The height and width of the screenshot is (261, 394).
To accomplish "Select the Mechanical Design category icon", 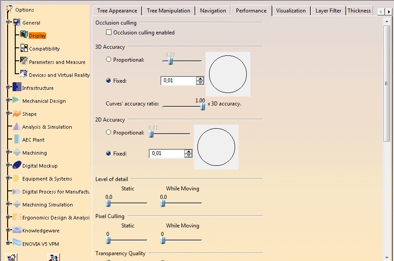I will coord(17,100).
